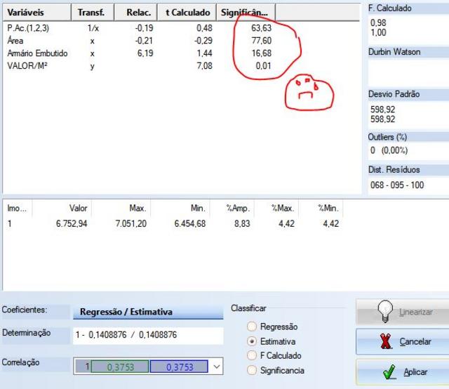The width and height of the screenshot is (449, 389).
Task: Click the 8,83 %Amp. cell
Action: [x=242, y=223]
